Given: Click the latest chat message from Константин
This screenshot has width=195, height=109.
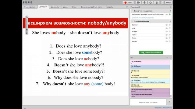Looking at the screenshot, I should [x=150, y=95].
